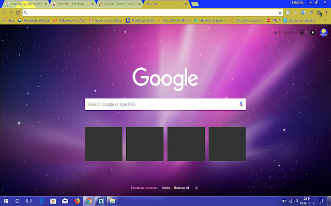The width and height of the screenshot is (331, 206).
Task: Focus the Chrome address bar
Action: point(153,12)
